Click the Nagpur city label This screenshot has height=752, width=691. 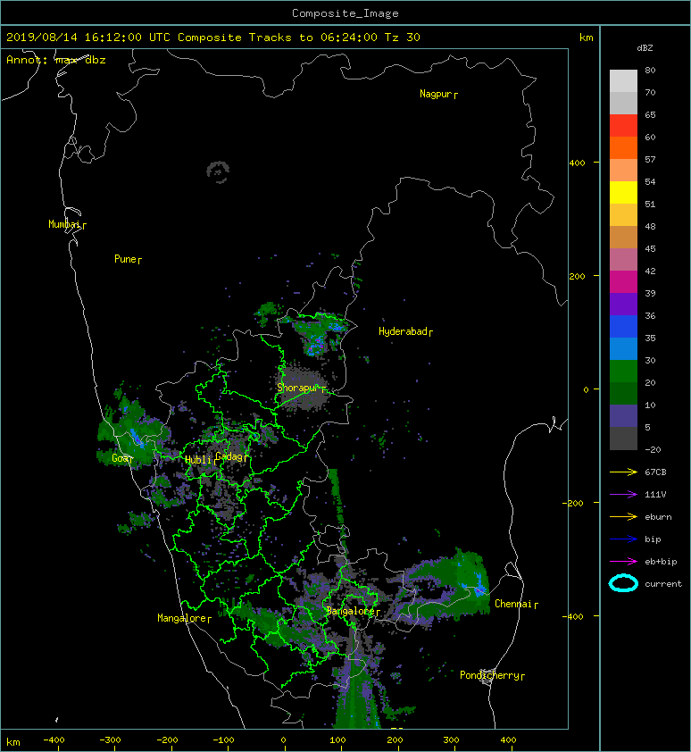click(436, 94)
